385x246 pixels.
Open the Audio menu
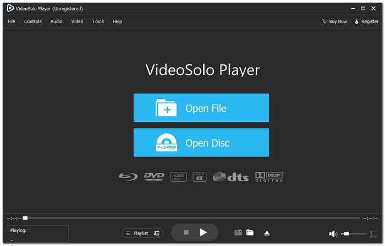click(56, 21)
